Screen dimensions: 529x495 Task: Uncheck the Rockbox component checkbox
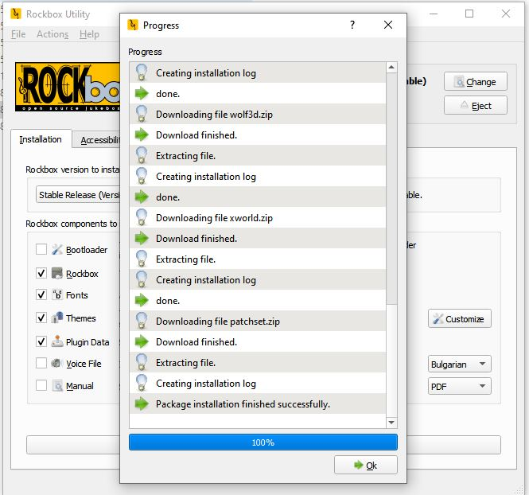click(41, 273)
